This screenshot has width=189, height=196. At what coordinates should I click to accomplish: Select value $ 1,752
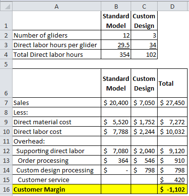[x=144, y=122]
